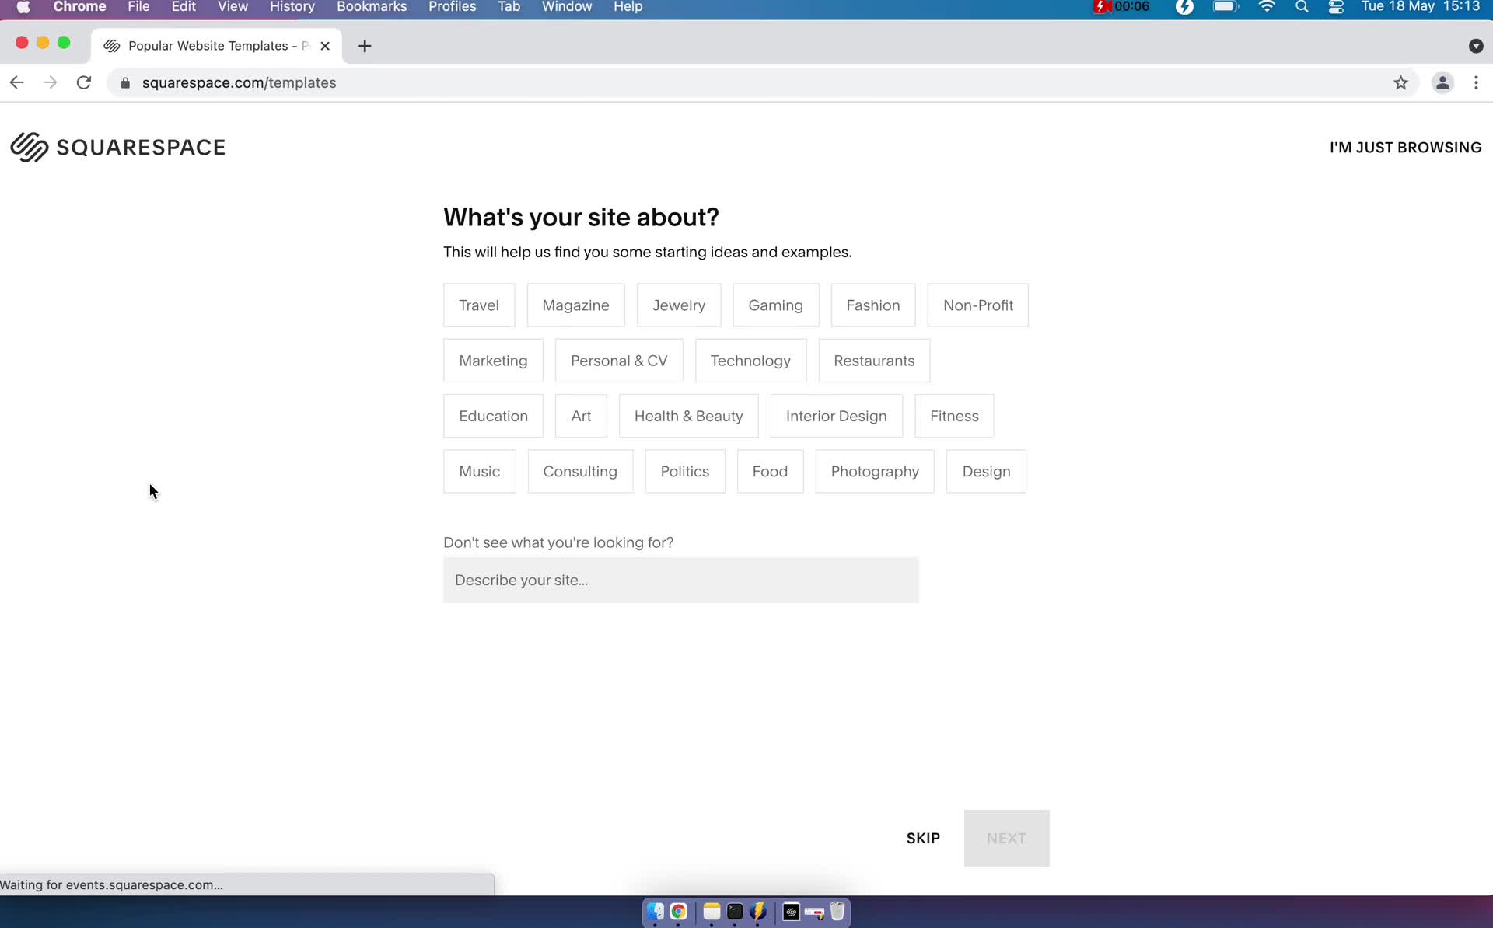Viewport: 1493px width, 928px height.
Task: Choose the Non-Profit category
Action: pos(978,305)
